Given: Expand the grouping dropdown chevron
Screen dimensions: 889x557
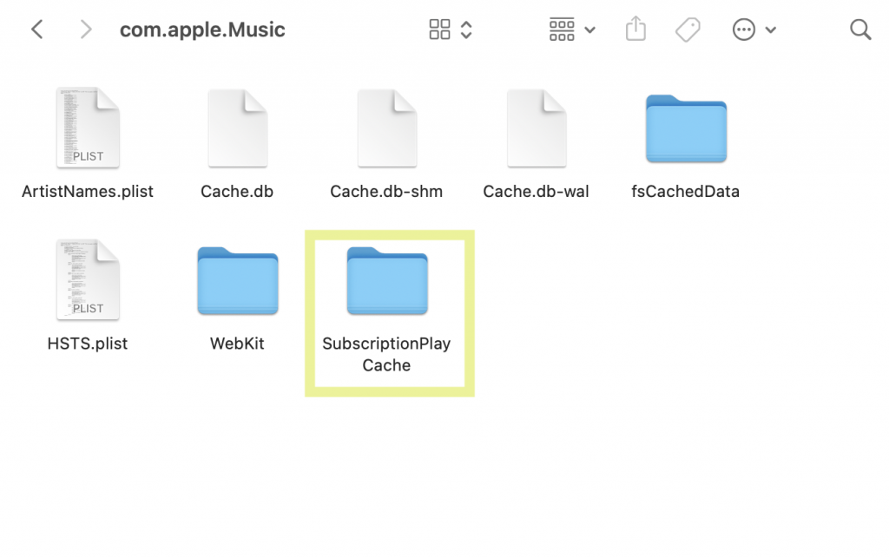Looking at the screenshot, I should tap(589, 30).
